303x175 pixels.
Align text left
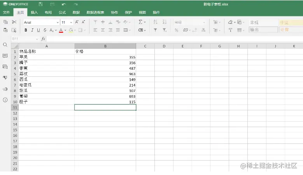[x=95, y=30]
